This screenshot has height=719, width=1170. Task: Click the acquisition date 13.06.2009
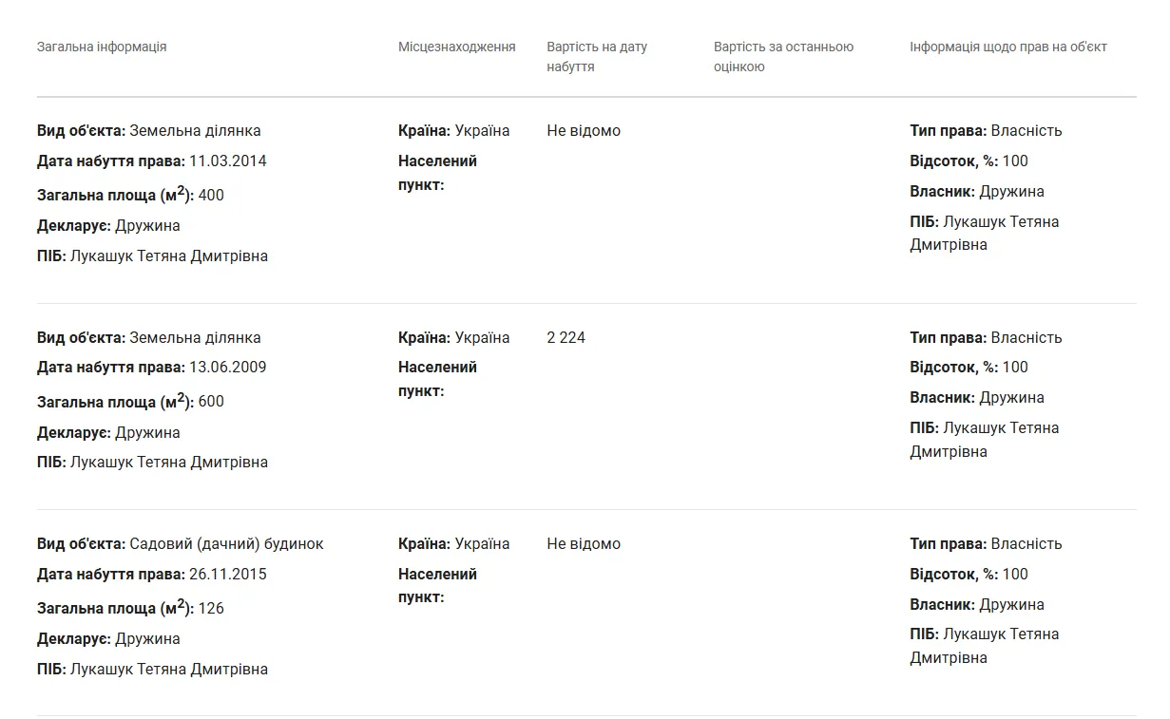[228, 367]
